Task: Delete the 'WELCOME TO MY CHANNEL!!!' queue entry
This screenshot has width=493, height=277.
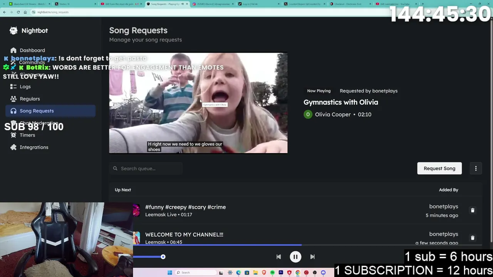Action: click(473, 238)
